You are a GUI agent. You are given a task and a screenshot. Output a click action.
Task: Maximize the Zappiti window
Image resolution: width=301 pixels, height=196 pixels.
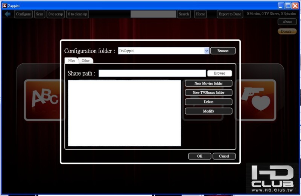click(288, 6)
